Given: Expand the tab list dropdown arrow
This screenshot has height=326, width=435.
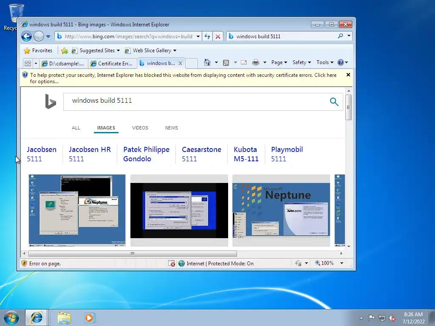Looking at the screenshot, I should pos(36,64).
